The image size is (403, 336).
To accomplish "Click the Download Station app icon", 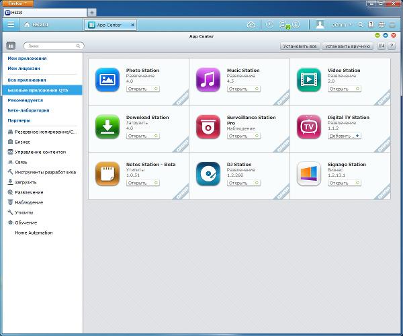I will pyautogui.click(x=107, y=126).
